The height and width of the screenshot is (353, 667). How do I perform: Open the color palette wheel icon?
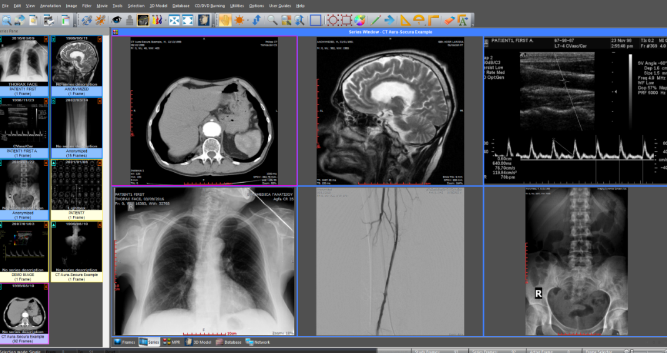(360, 20)
